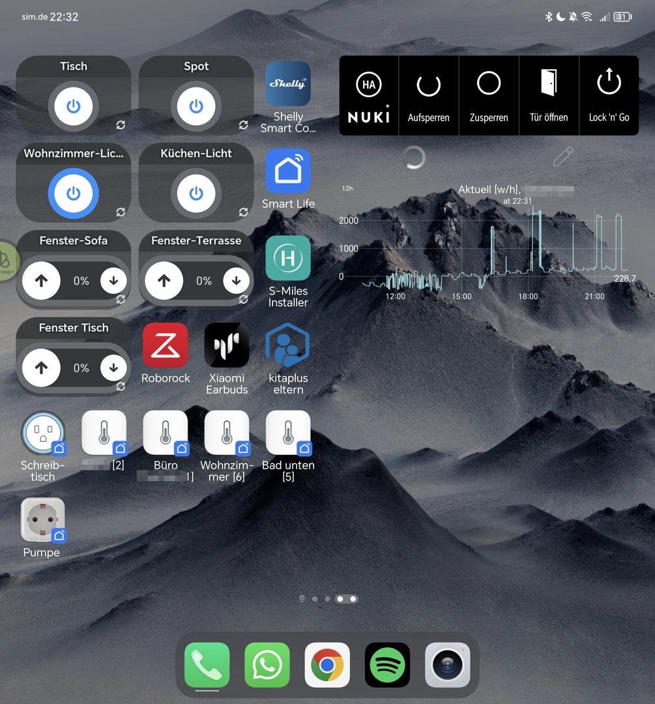Lower the Fenster-Terrasse blind with down arrow
Image resolution: width=655 pixels, height=704 pixels.
tap(236, 281)
